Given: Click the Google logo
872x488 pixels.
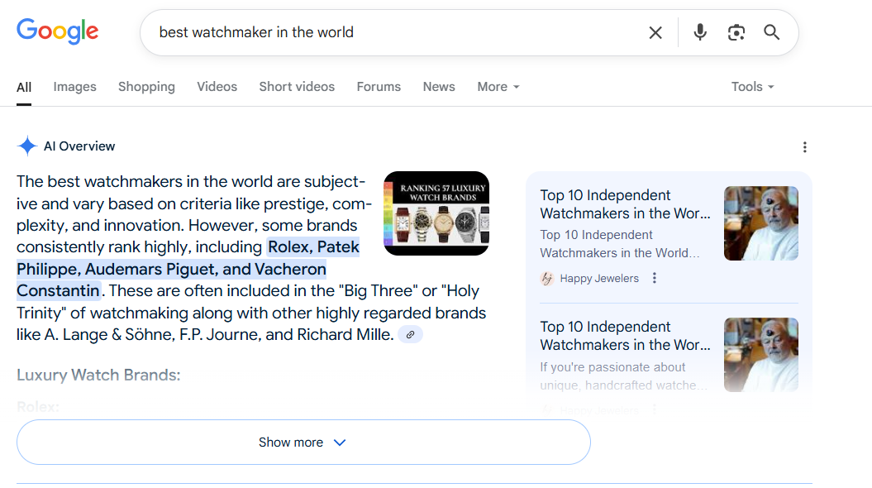Looking at the screenshot, I should pyautogui.click(x=57, y=31).
